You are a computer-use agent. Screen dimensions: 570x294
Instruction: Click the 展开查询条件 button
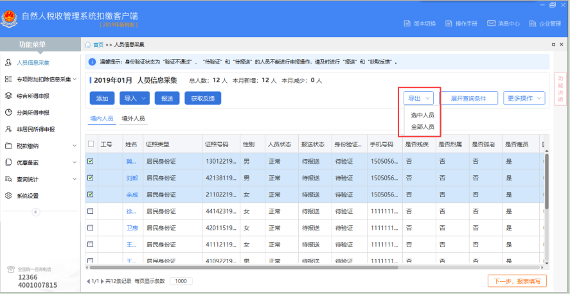point(468,98)
